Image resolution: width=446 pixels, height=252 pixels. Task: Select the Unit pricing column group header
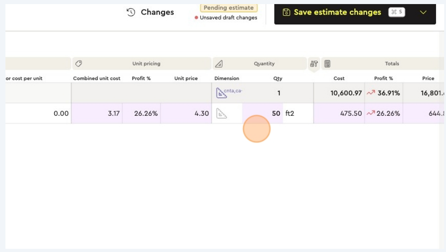[146, 64]
